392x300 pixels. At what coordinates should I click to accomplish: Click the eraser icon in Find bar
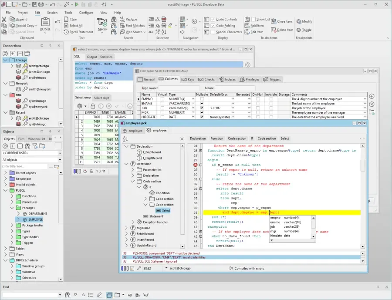(99, 295)
